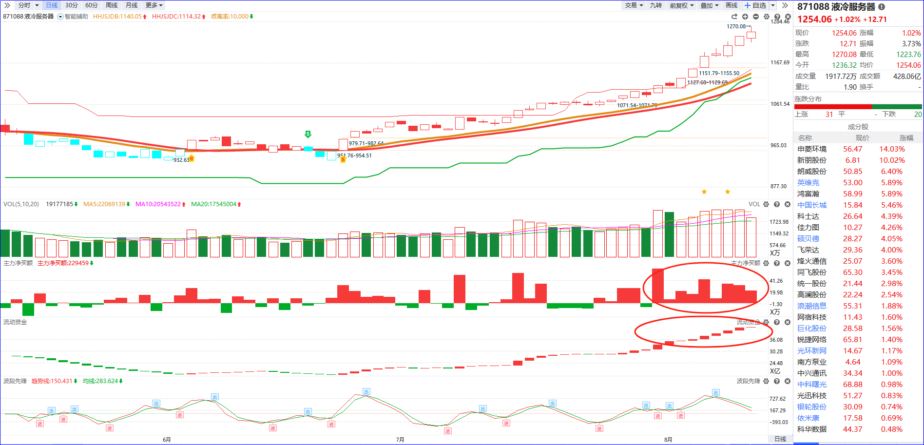Sort constituents by 现价 column header
Screen dimensions: 924x445
click(x=863, y=138)
